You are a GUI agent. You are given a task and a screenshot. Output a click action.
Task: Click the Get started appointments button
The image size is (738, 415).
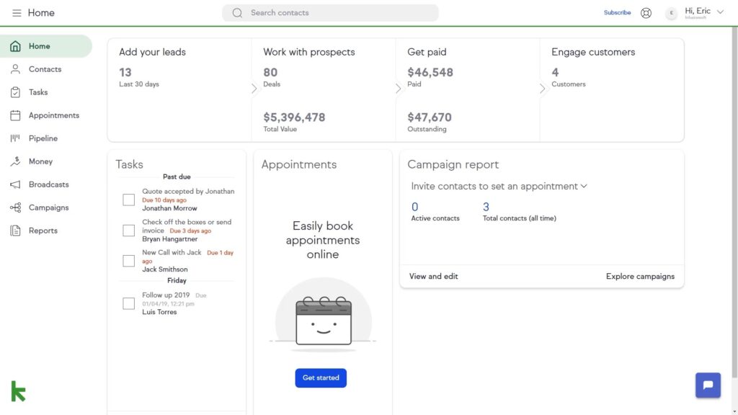point(321,378)
